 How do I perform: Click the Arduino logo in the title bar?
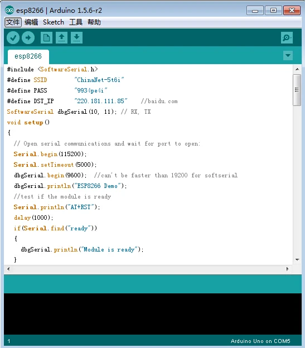tap(9, 10)
